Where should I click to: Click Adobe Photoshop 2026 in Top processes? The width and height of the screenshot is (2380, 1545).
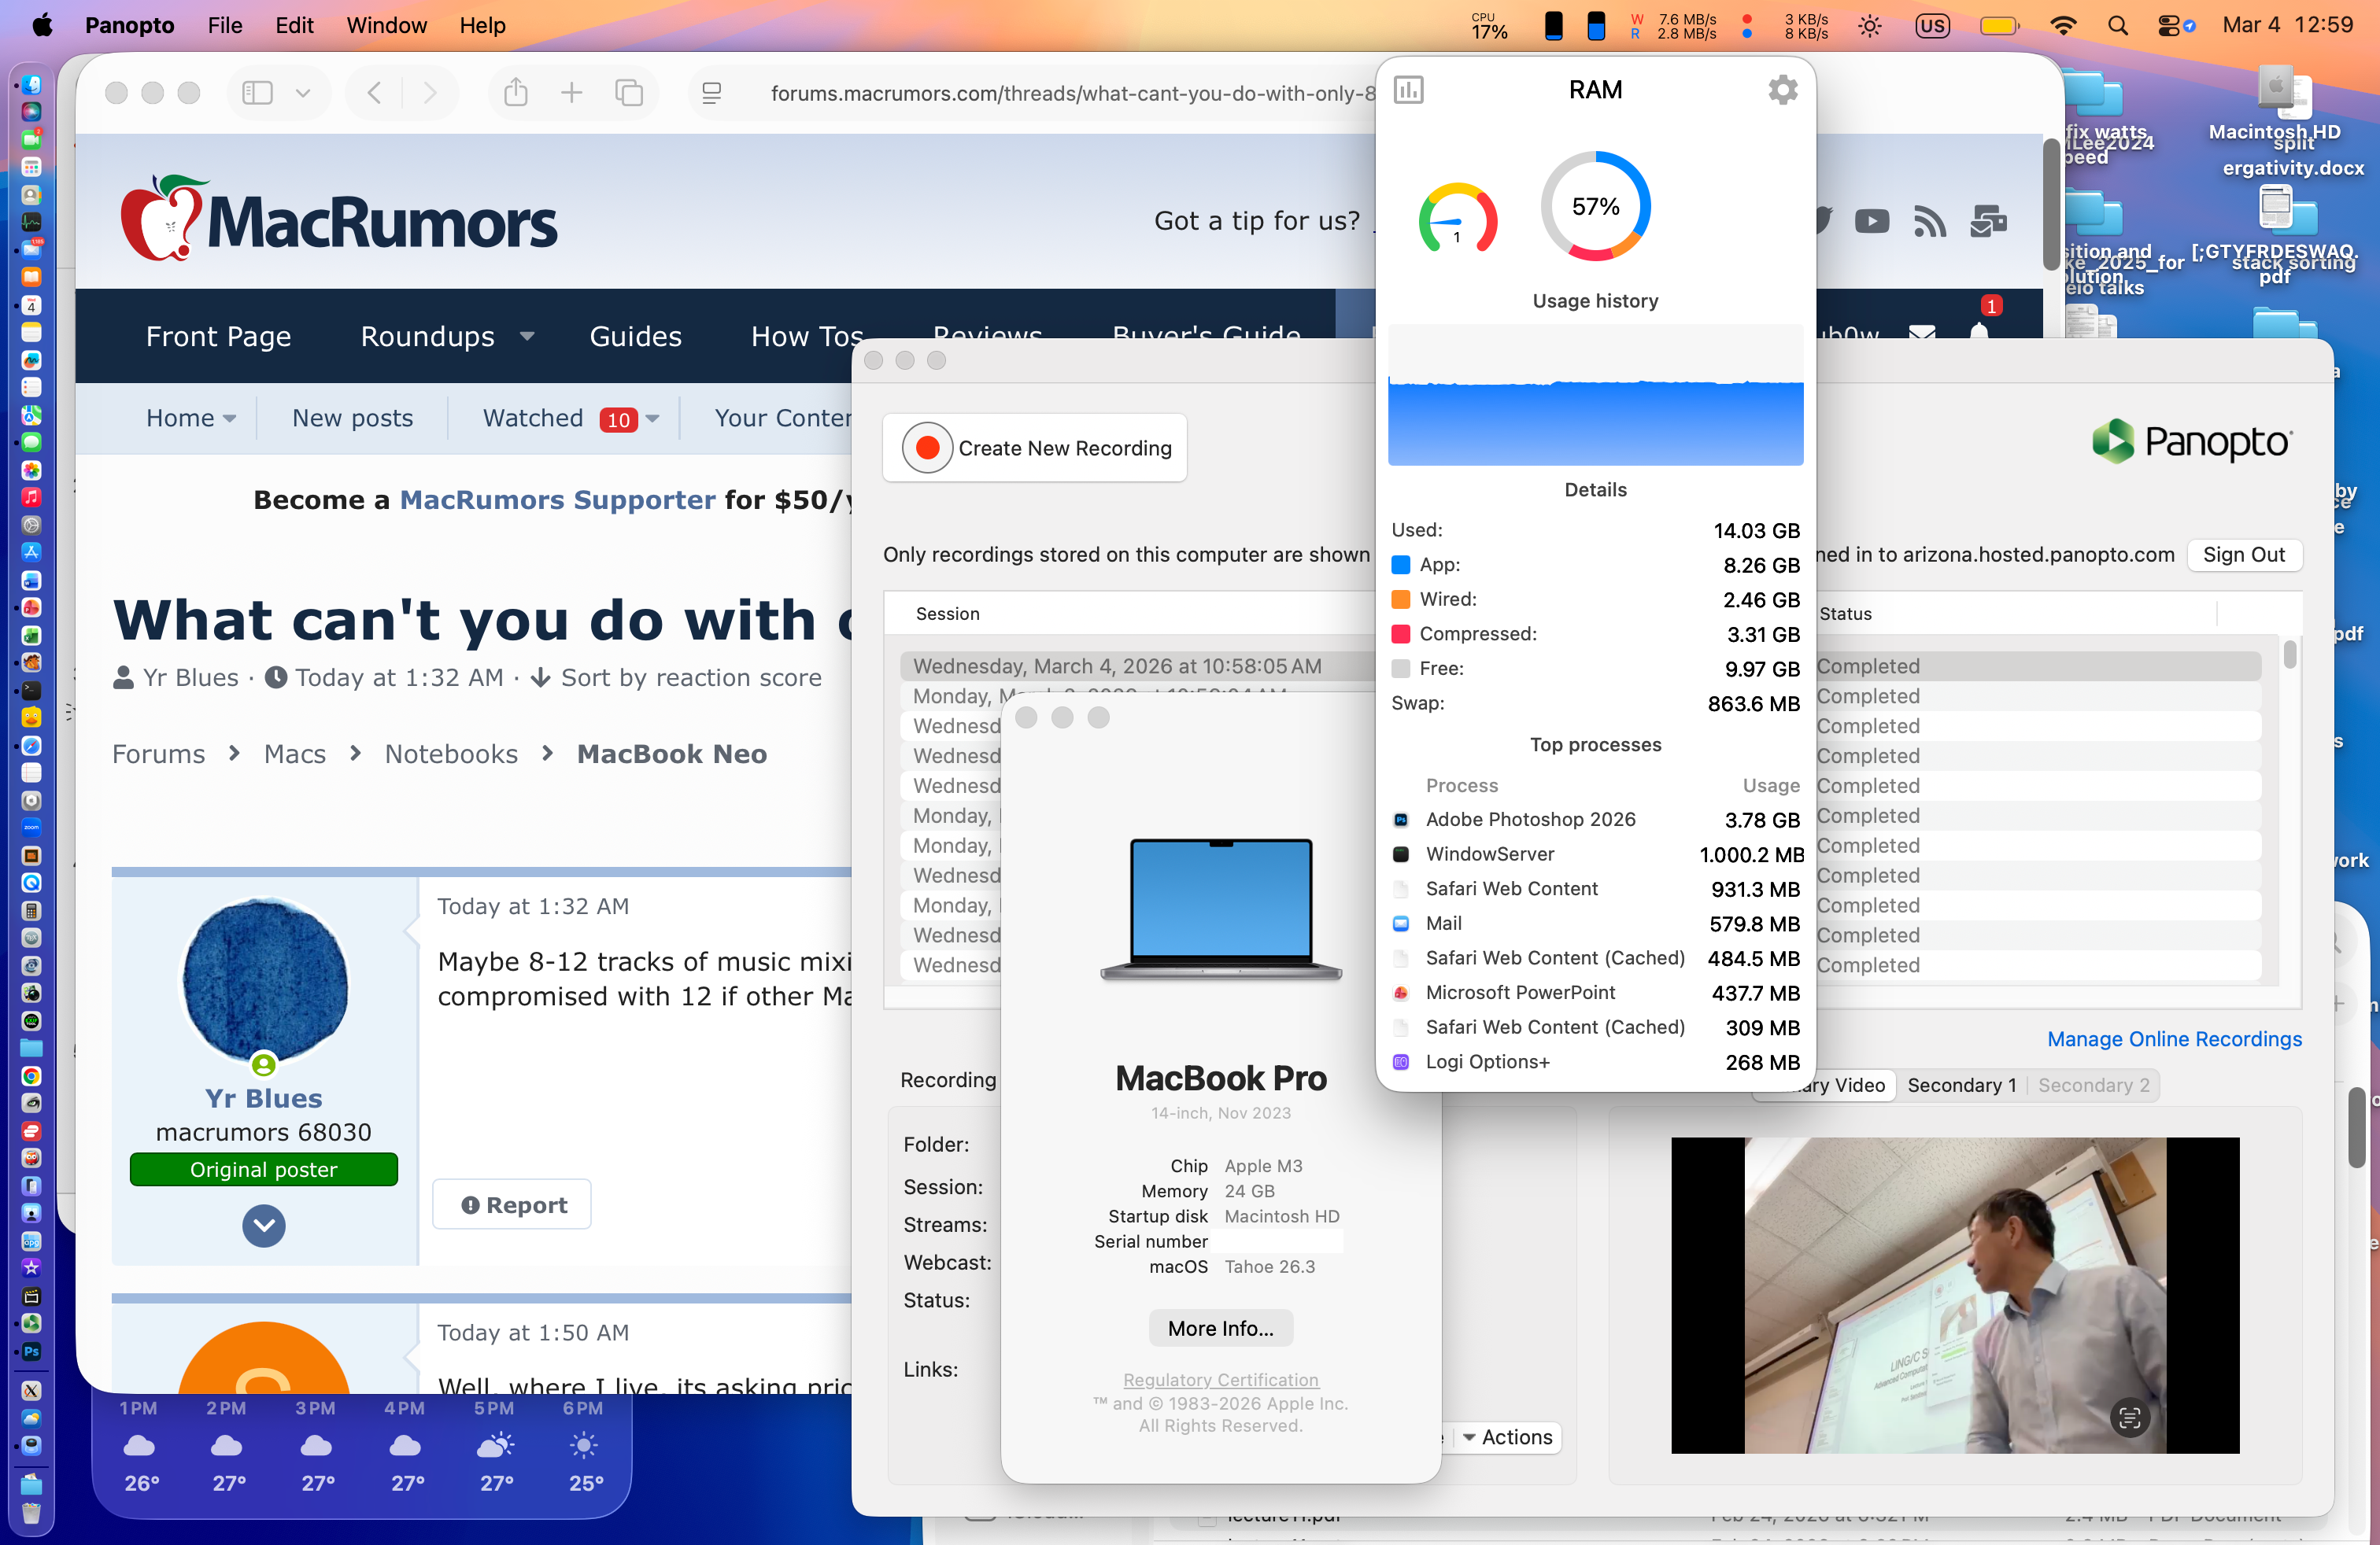(1597, 820)
